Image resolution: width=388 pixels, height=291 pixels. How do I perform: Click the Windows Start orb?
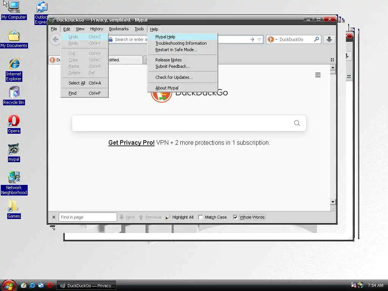(9, 286)
